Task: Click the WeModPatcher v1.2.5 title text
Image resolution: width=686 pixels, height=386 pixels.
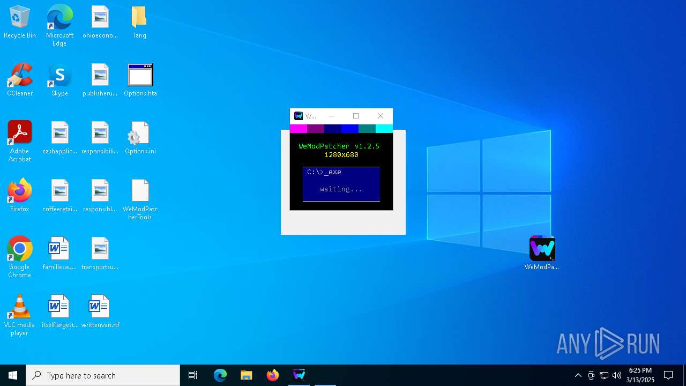Action: point(339,146)
